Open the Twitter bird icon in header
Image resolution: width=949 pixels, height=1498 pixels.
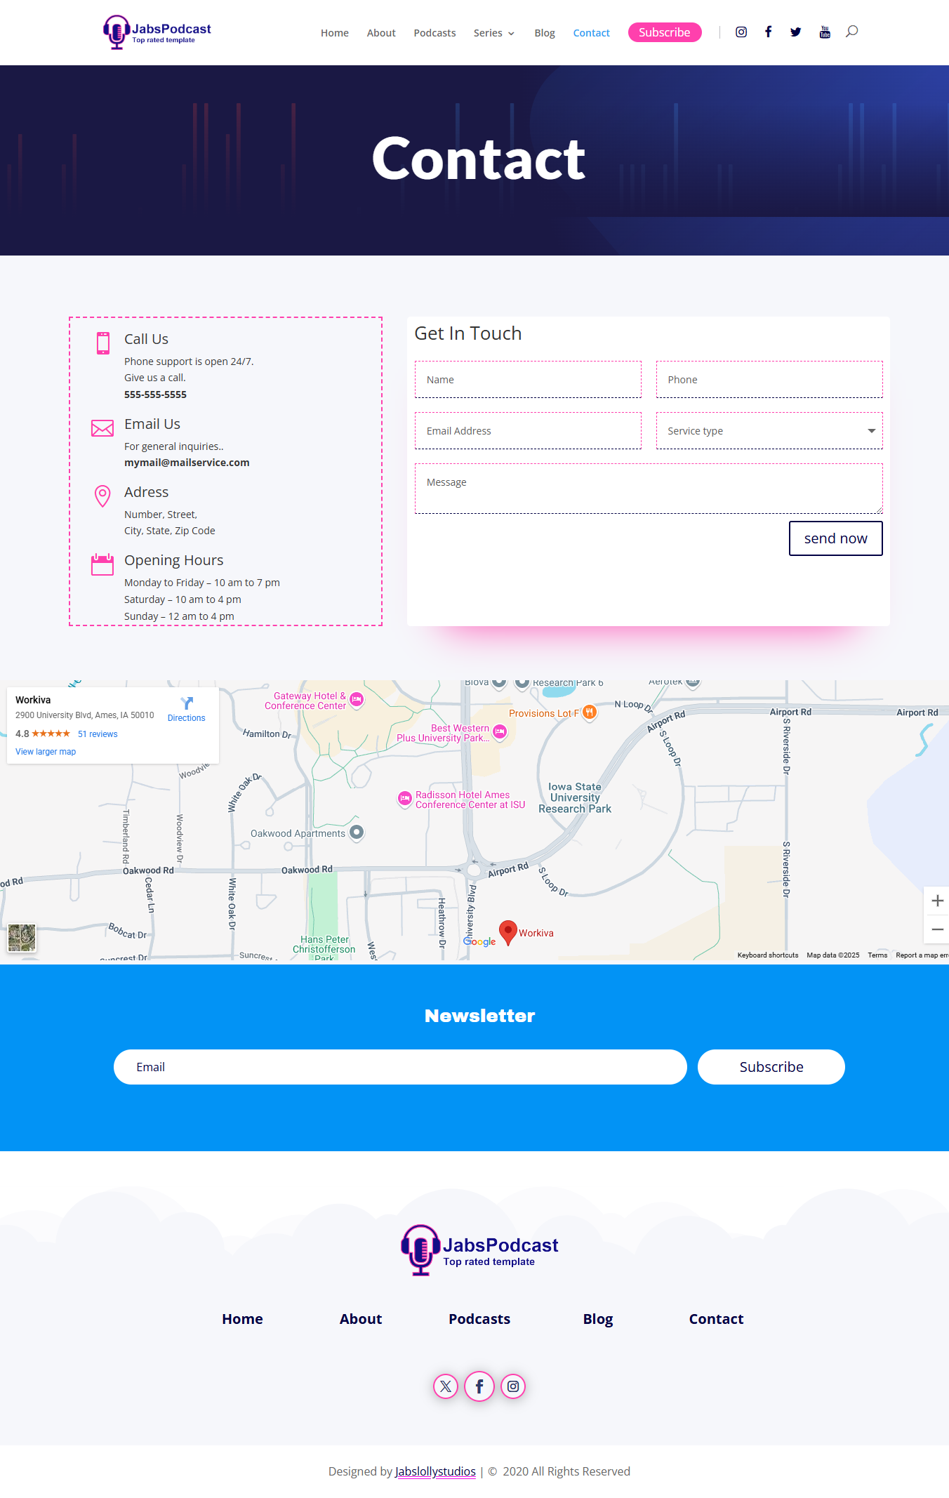click(795, 32)
